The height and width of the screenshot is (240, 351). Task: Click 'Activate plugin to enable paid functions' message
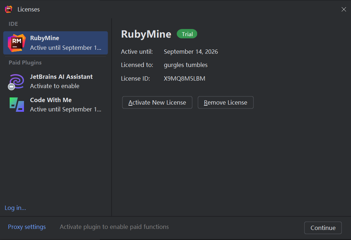point(114,227)
